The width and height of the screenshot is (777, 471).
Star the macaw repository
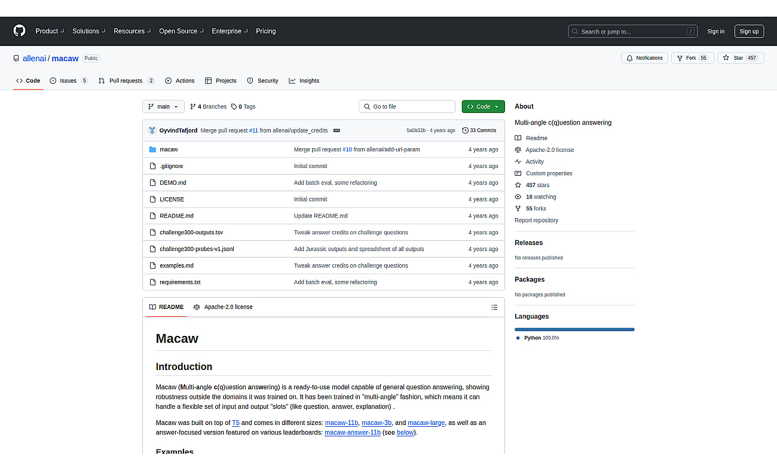click(x=740, y=58)
